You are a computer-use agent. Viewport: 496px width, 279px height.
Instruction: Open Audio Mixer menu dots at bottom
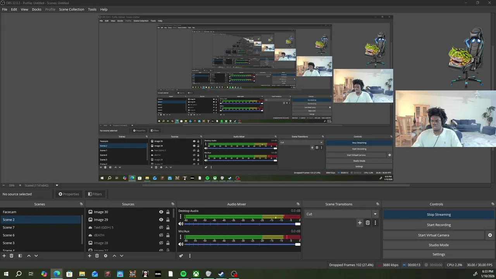click(x=190, y=256)
